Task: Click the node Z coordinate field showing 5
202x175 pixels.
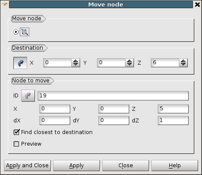Action: coord(173,109)
